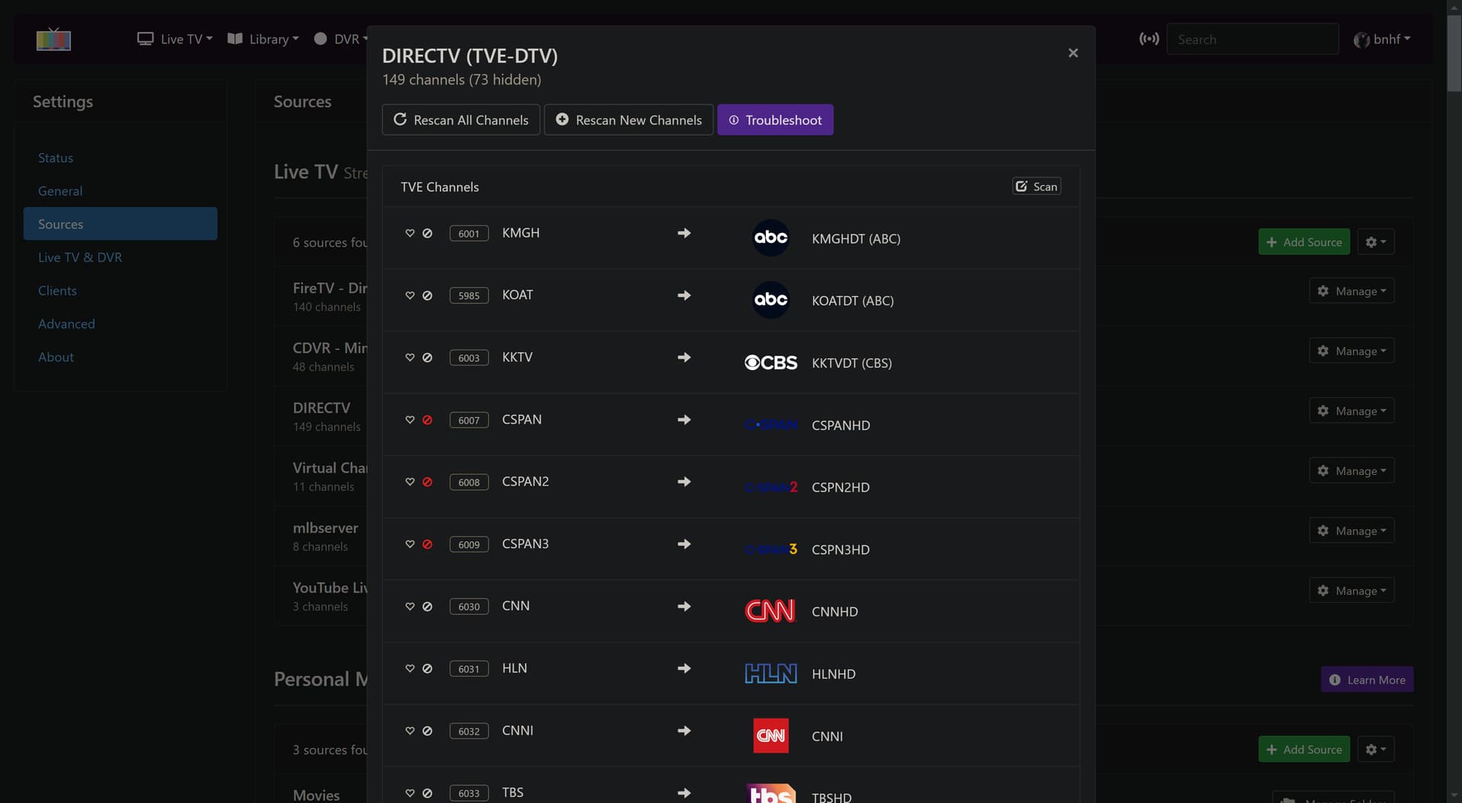Click the purple Troubleshoot button
The image size is (1462, 803).
pos(774,120)
